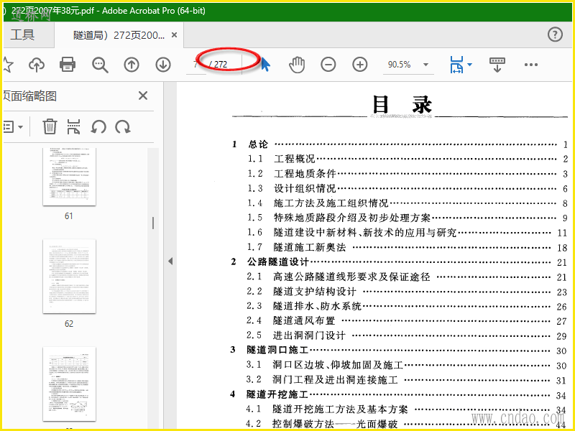Open the 工具 tab
The height and width of the screenshot is (431, 575).
22,34
